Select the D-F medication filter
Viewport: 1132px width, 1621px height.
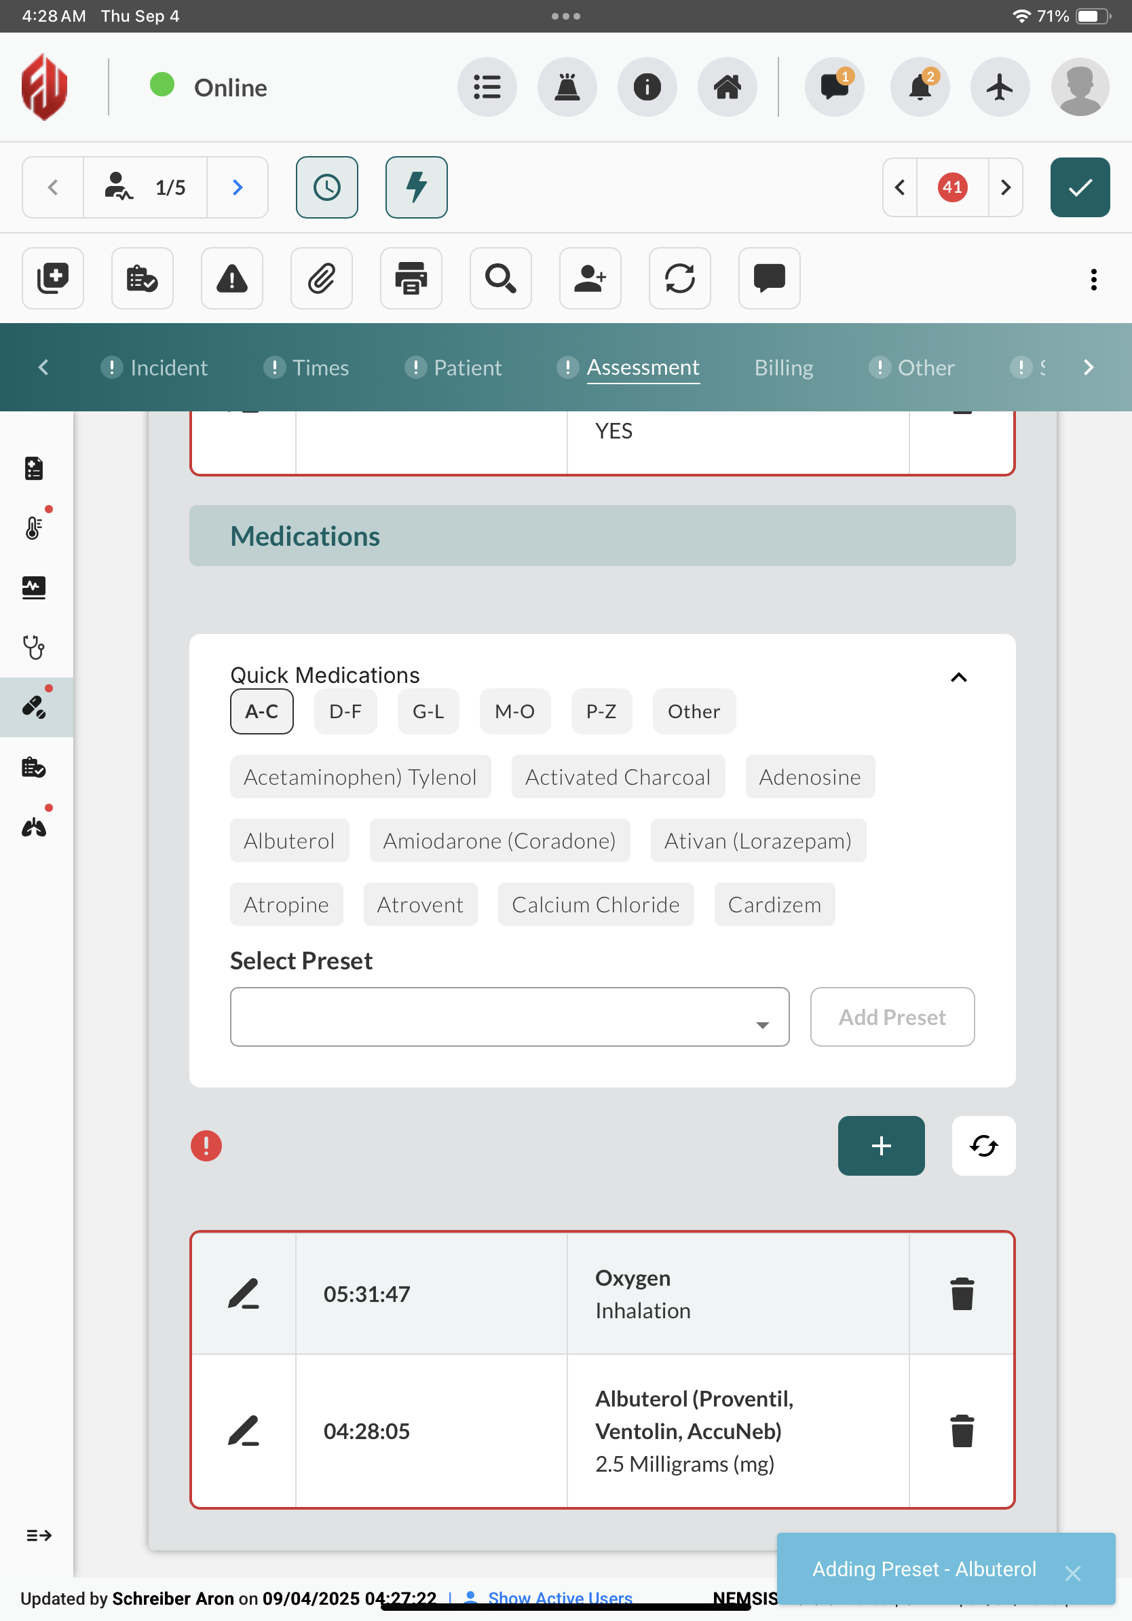pos(345,711)
